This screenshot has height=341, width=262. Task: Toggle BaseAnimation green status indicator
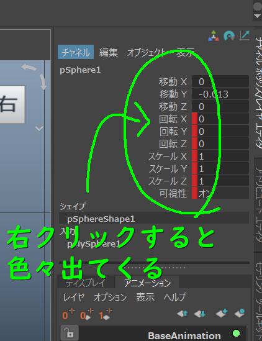coord(236,333)
